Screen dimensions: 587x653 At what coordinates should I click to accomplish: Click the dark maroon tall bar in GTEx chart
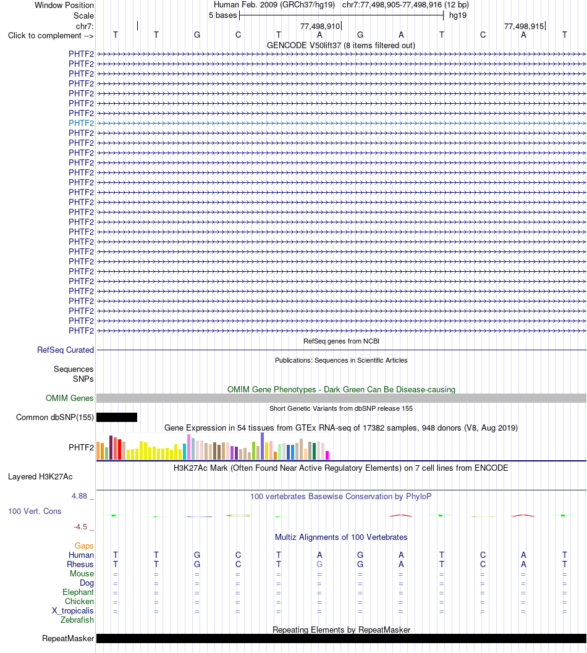[x=111, y=448]
